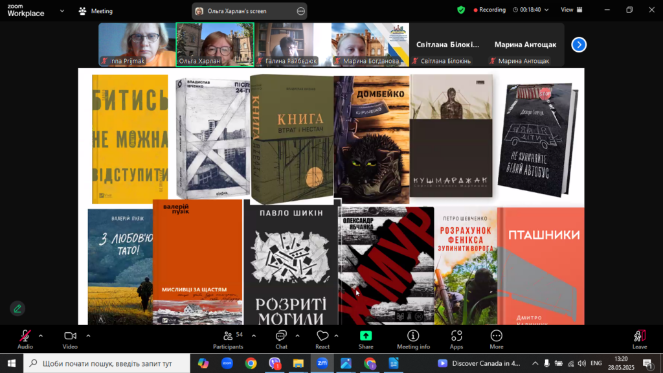Click the green encryption shield icon
Viewport: 663px width, 373px height.
(461, 10)
